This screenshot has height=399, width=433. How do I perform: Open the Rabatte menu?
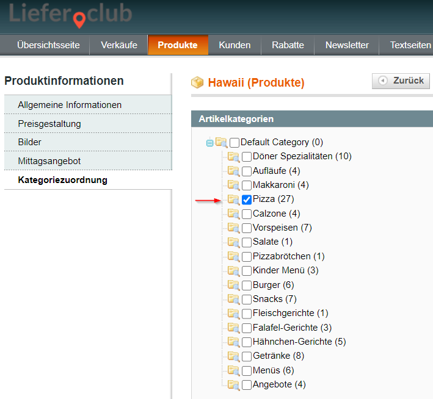[x=288, y=45]
